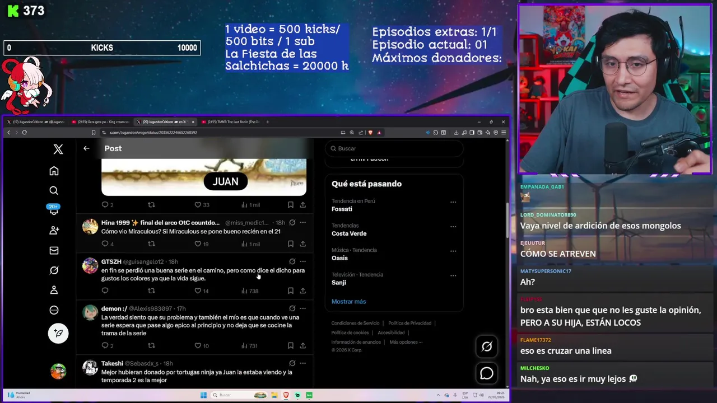Go back from Post view

[86, 148]
